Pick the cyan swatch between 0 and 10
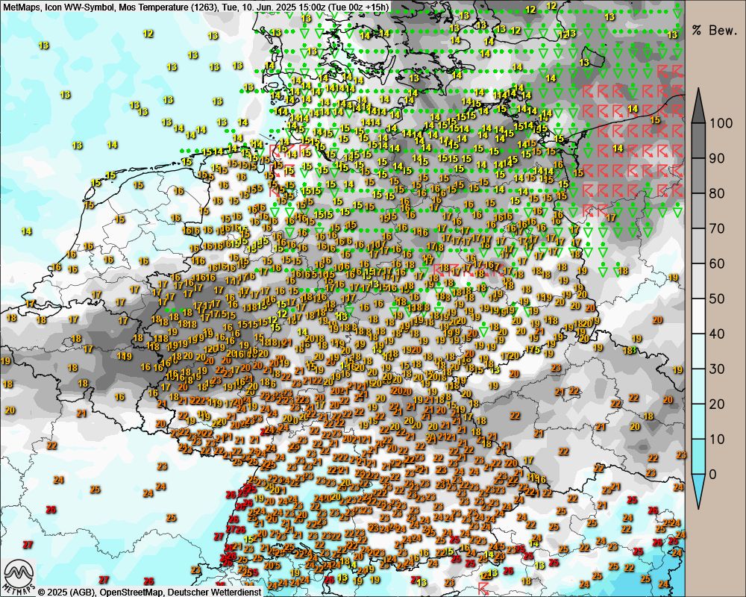The image size is (746, 597). click(x=698, y=457)
